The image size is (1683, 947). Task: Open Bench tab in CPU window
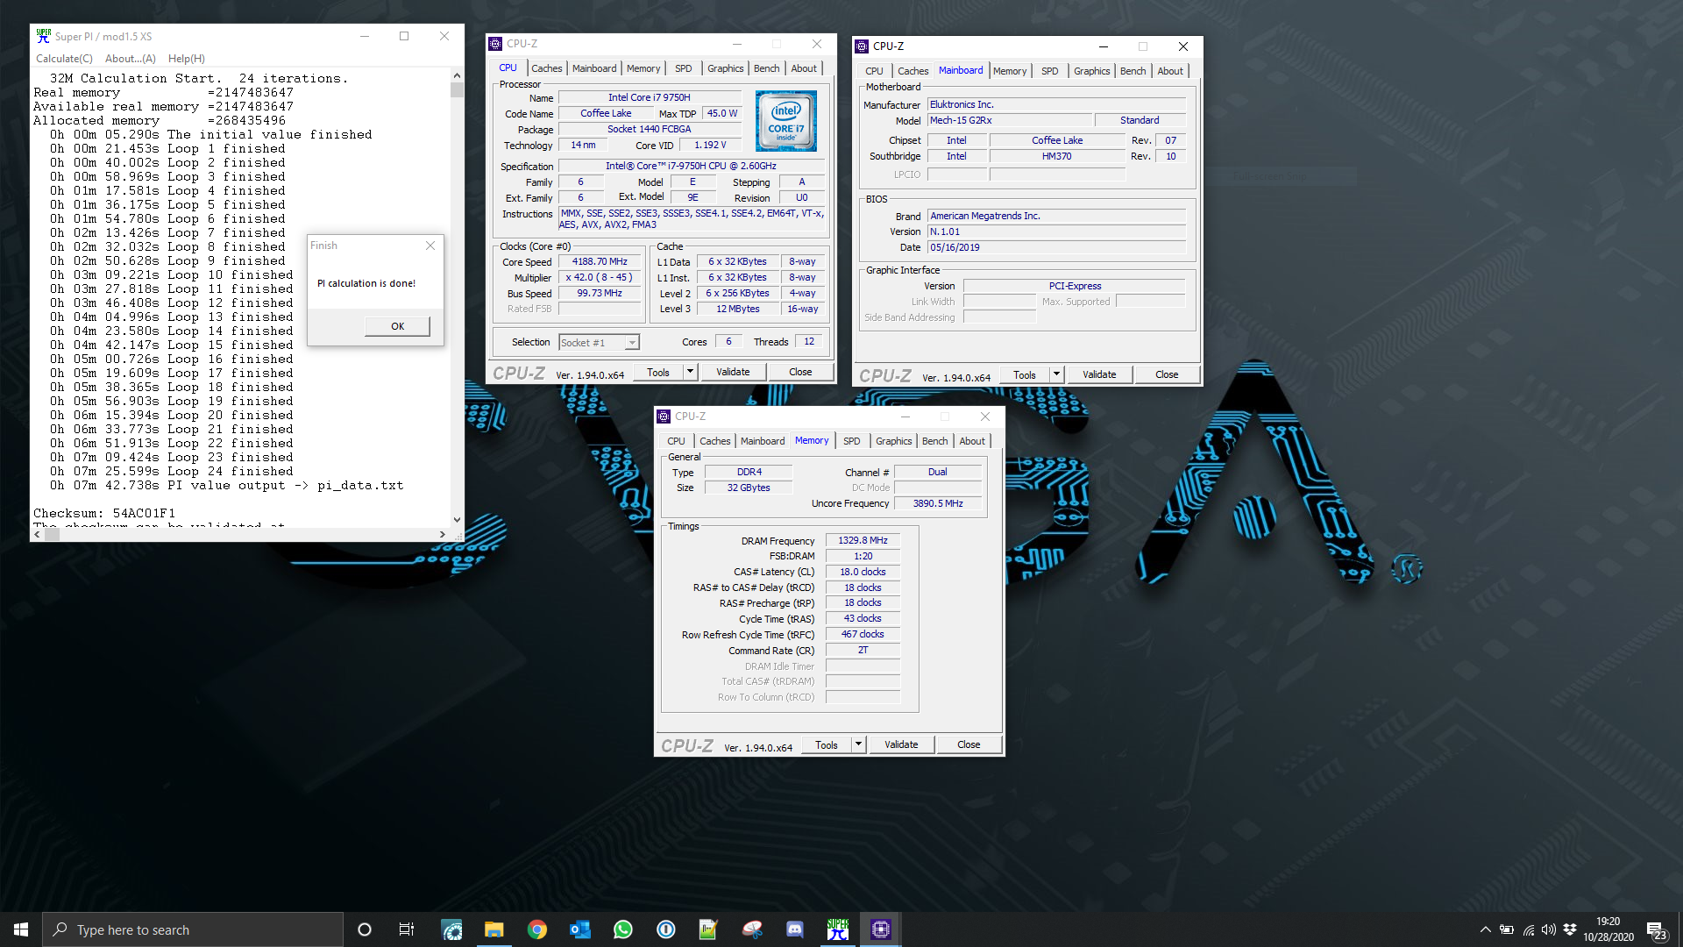click(767, 68)
